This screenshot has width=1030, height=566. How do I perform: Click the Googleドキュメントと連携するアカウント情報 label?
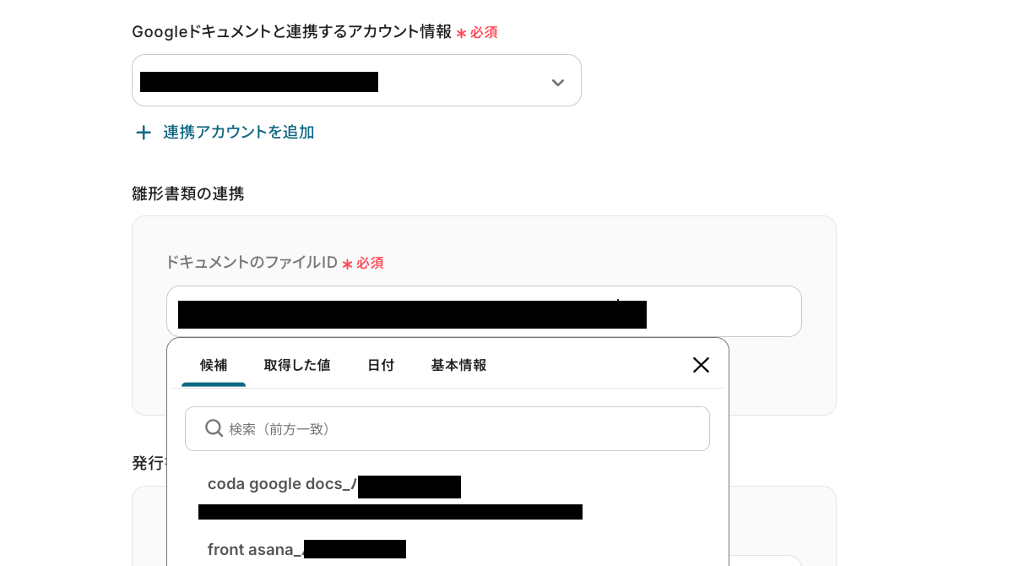tap(291, 32)
